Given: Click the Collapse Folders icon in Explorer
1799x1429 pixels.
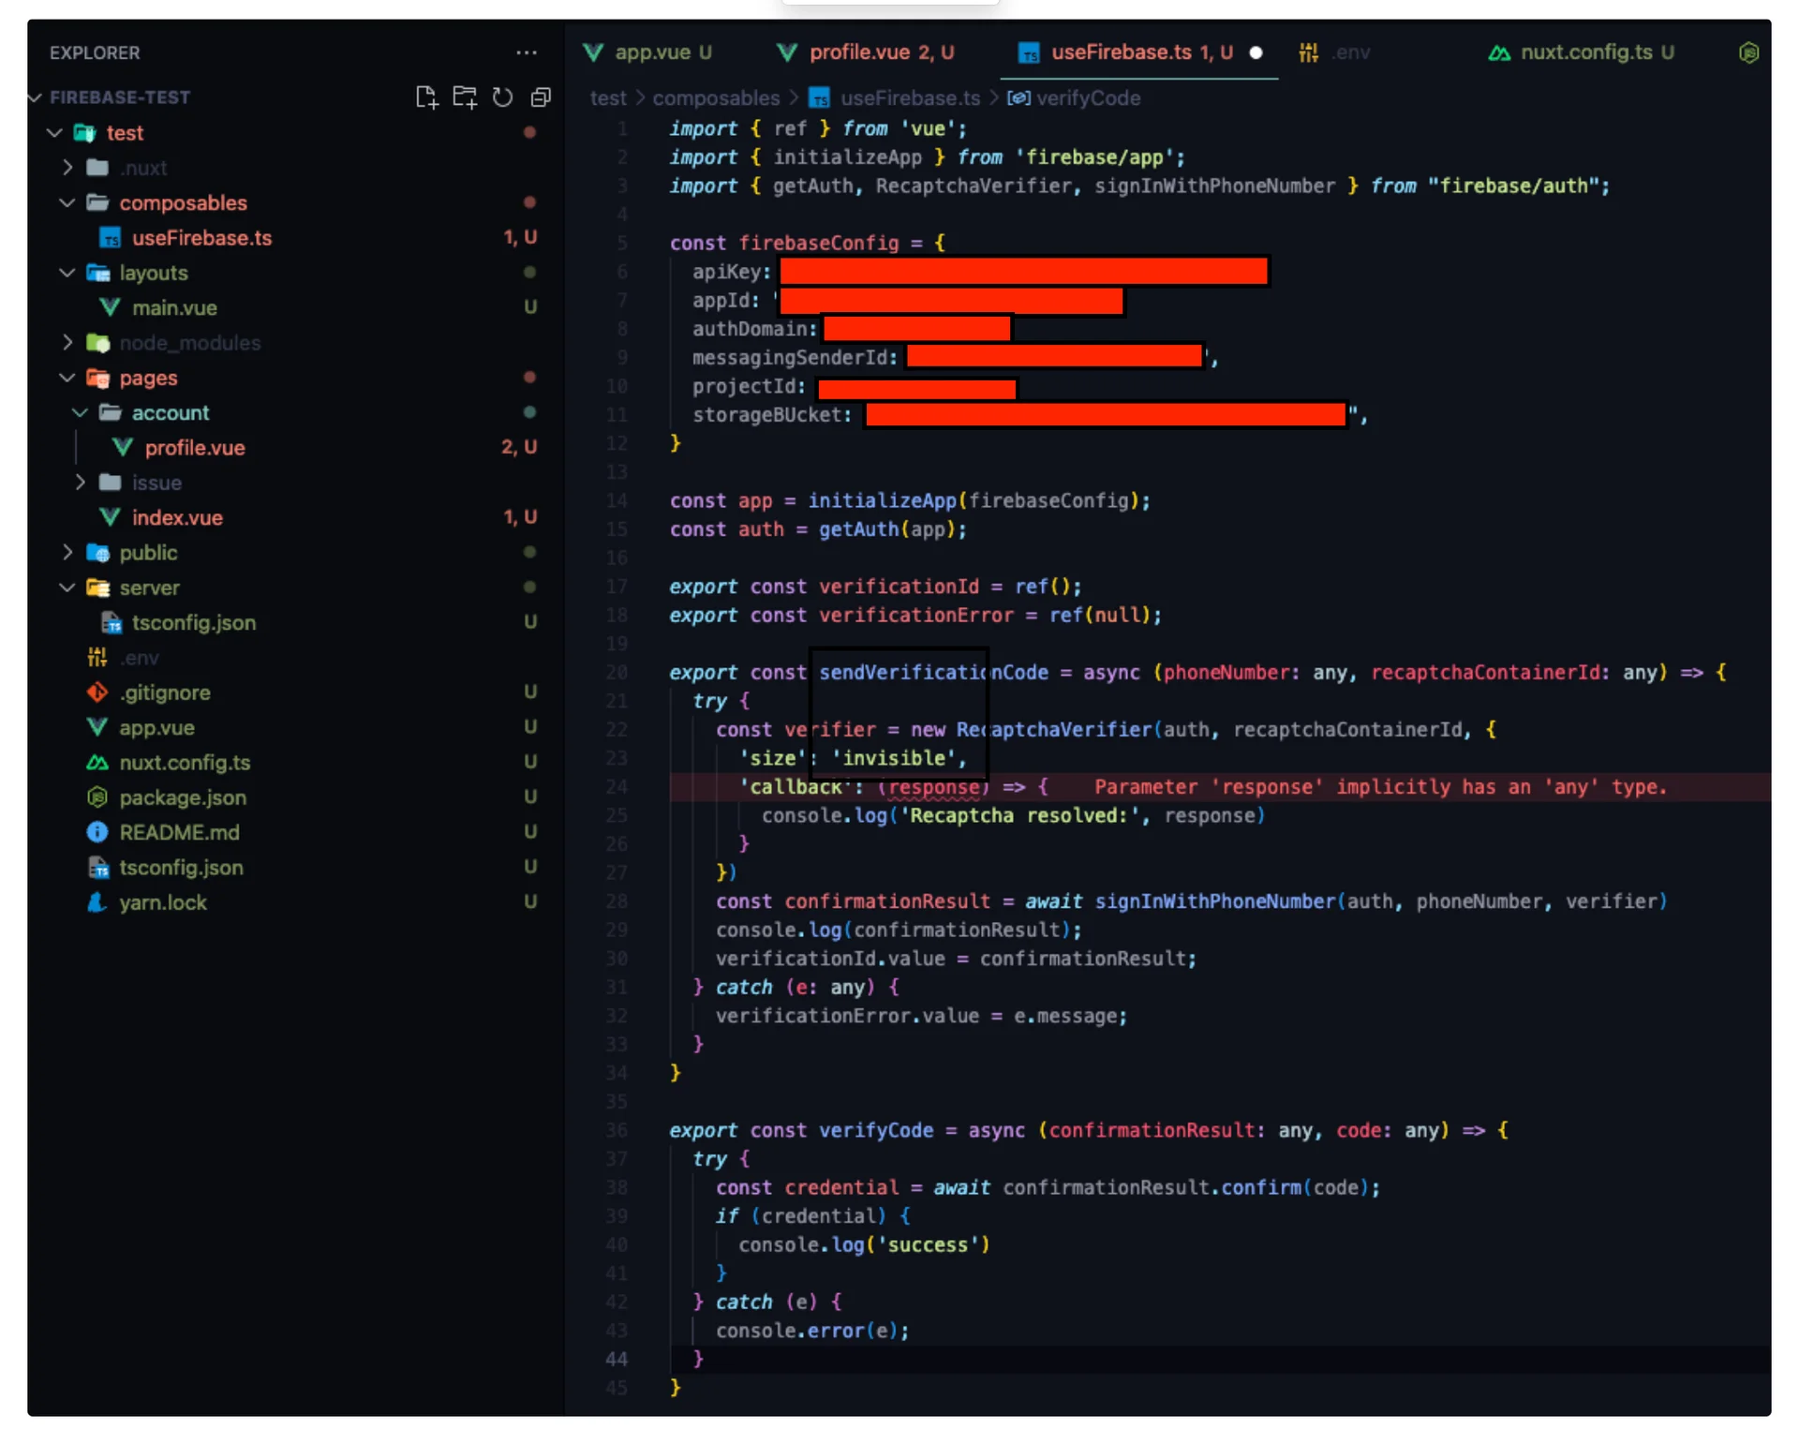Looking at the screenshot, I should tap(541, 97).
